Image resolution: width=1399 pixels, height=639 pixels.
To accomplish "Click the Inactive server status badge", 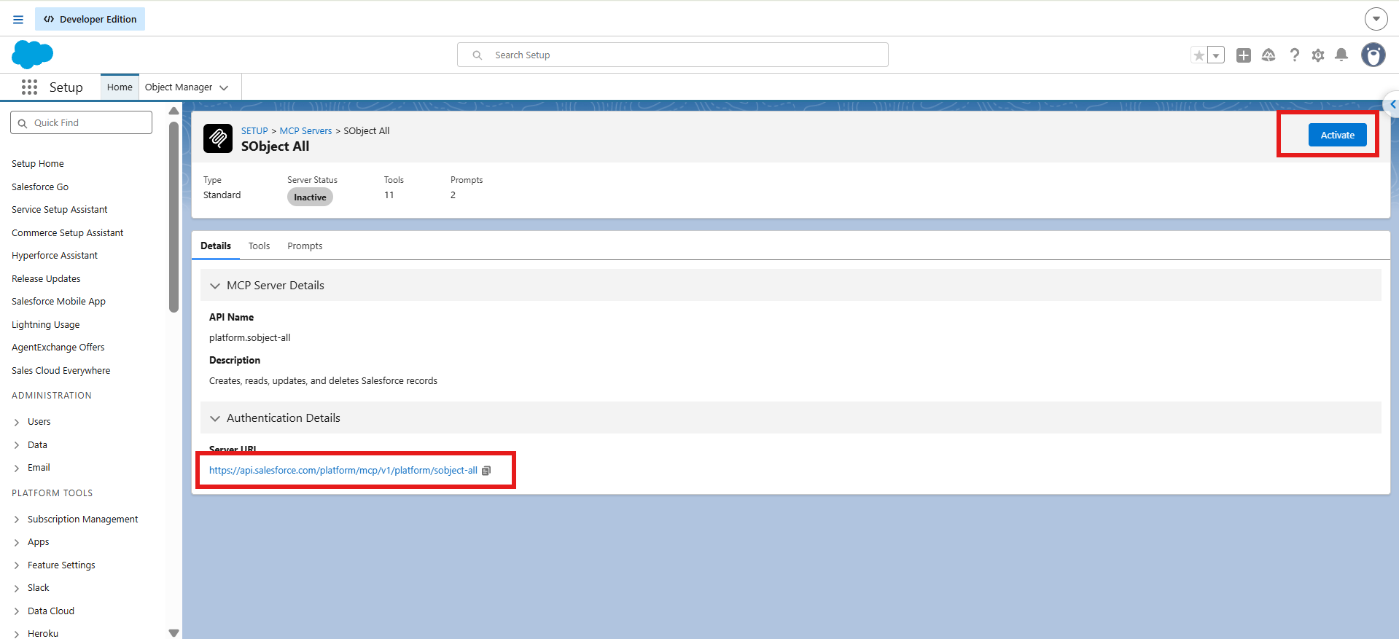I will (310, 197).
